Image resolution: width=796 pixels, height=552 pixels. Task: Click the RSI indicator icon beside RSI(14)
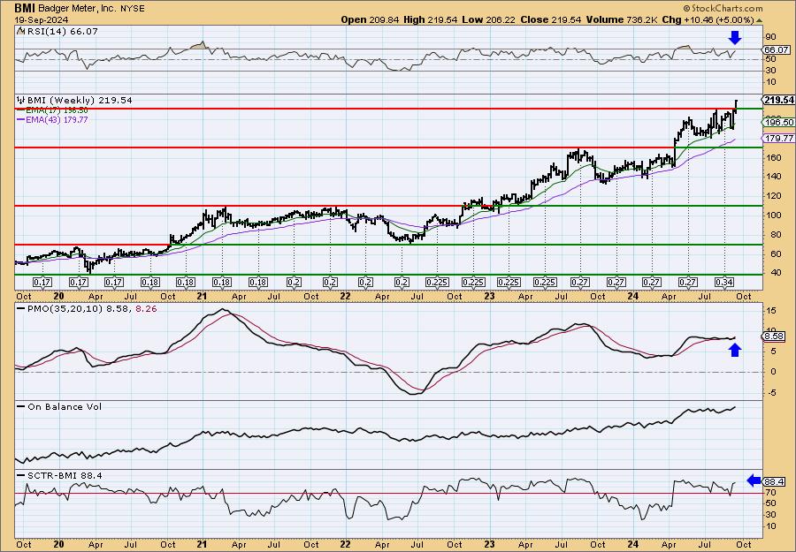[x=20, y=31]
